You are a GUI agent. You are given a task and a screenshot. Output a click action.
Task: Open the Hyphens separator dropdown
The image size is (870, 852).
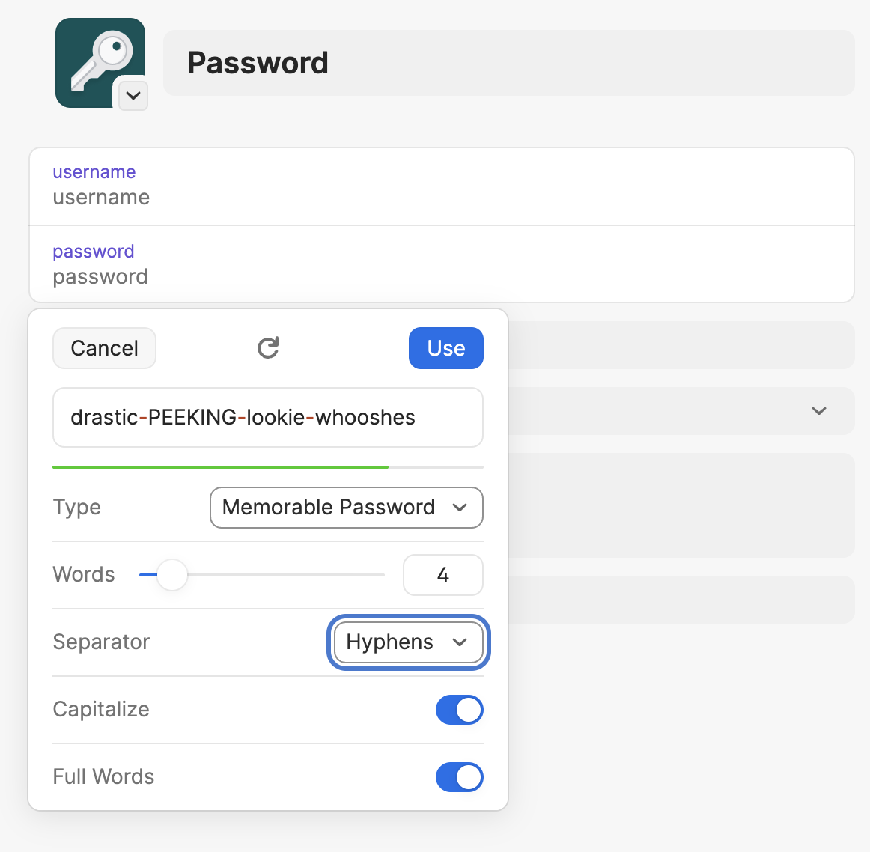[x=407, y=642]
